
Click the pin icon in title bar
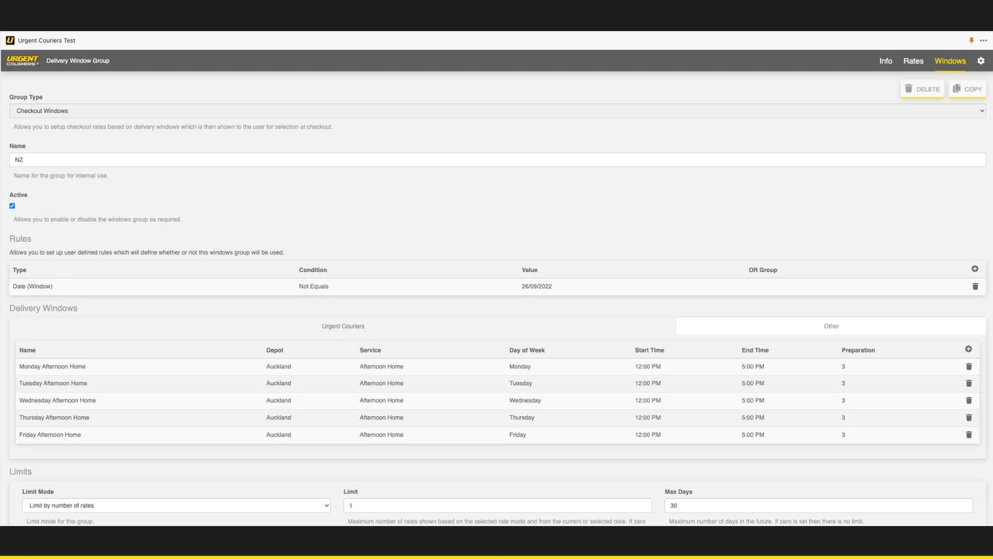pyautogui.click(x=971, y=40)
